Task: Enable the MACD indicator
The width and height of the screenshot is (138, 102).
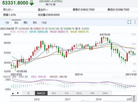Action: [41, 93]
